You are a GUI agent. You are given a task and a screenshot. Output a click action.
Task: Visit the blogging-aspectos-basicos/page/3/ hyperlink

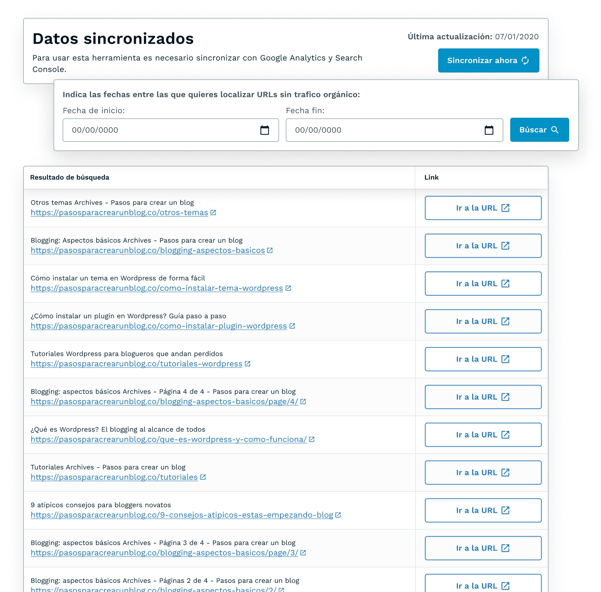(164, 553)
